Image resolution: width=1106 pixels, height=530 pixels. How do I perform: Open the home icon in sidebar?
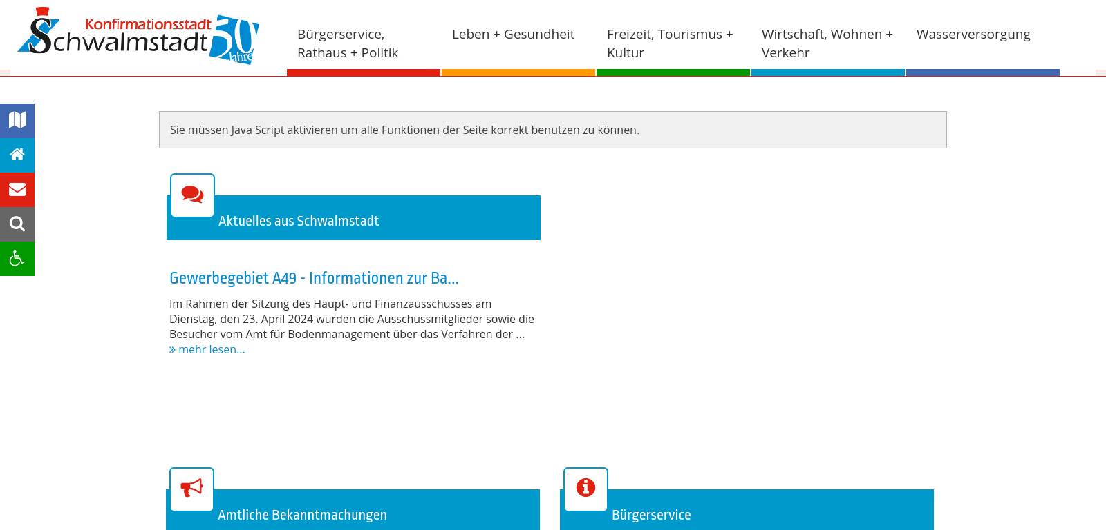click(x=17, y=155)
